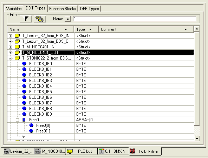Click the Data Editor tab icon

132,151
